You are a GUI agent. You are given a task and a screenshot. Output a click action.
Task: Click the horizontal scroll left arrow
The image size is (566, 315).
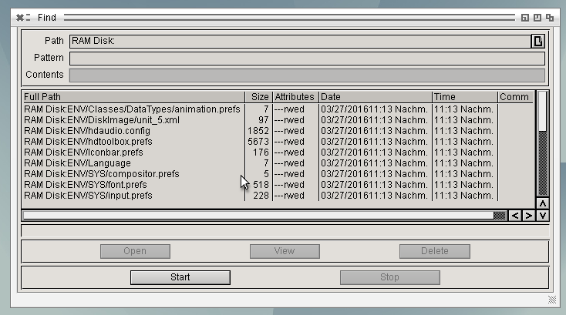pos(515,216)
